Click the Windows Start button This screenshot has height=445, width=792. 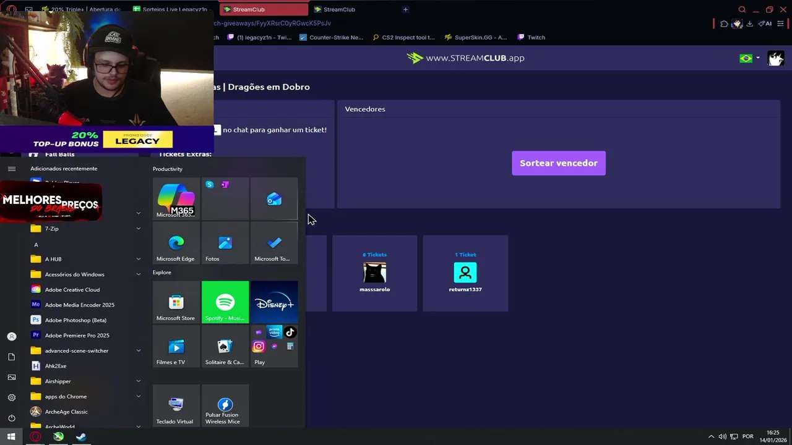click(x=11, y=436)
